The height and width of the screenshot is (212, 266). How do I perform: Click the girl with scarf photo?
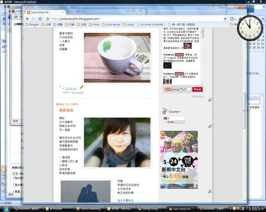click(x=117, y=142)
